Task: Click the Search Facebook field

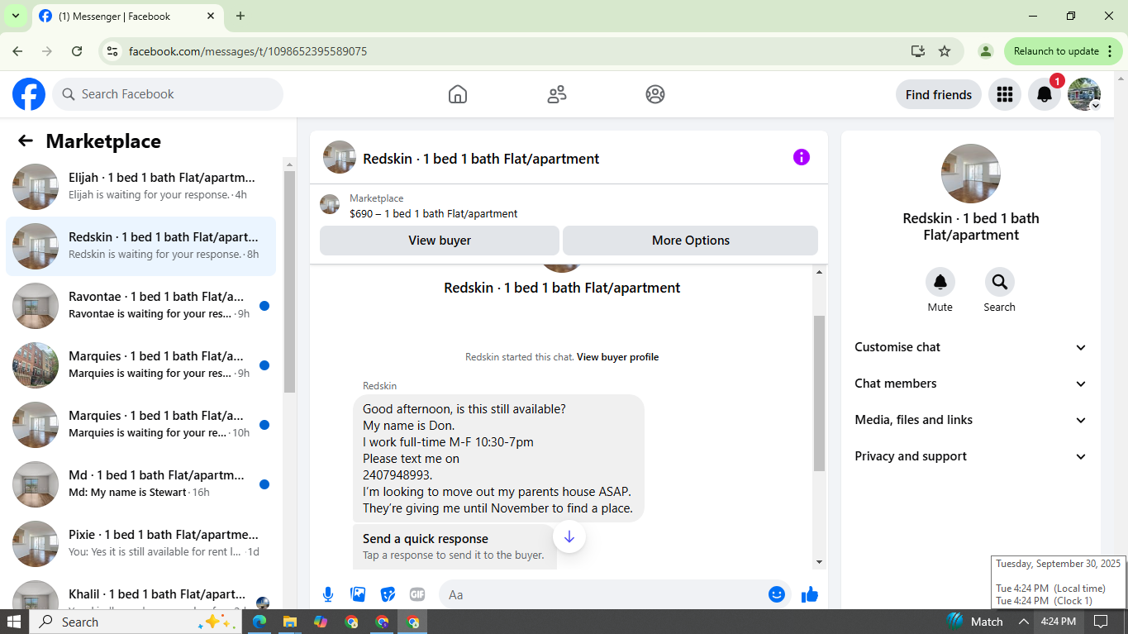Action: coord(168,94)
